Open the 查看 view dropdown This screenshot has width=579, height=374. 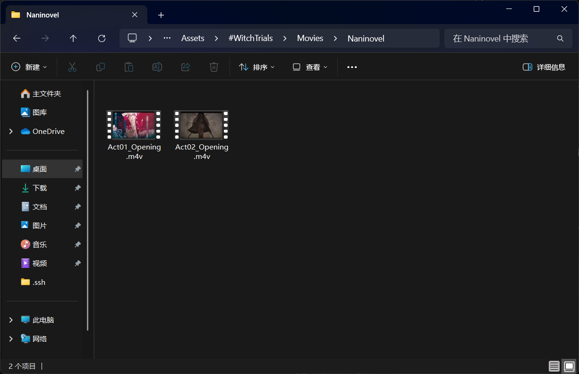[x=310, y=67]
